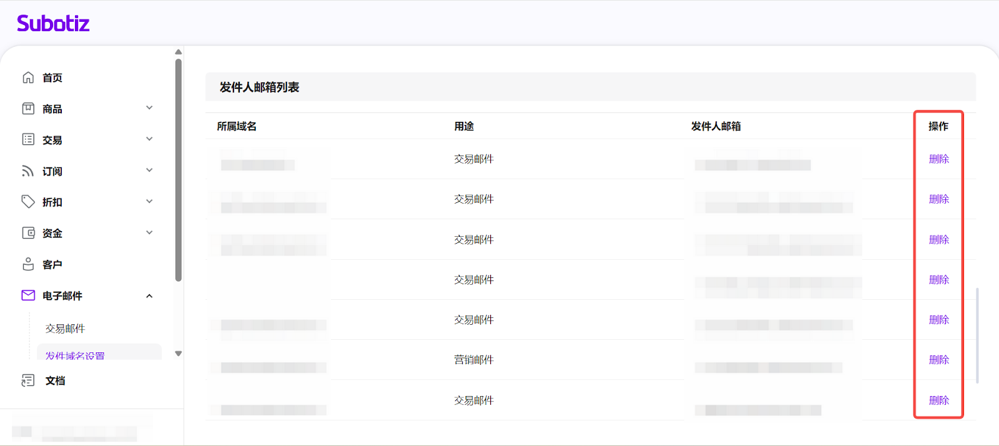The image size is (999, 446).
Task: Delete the 营销邮件 sender mailbox row
Action: point(938,360)
